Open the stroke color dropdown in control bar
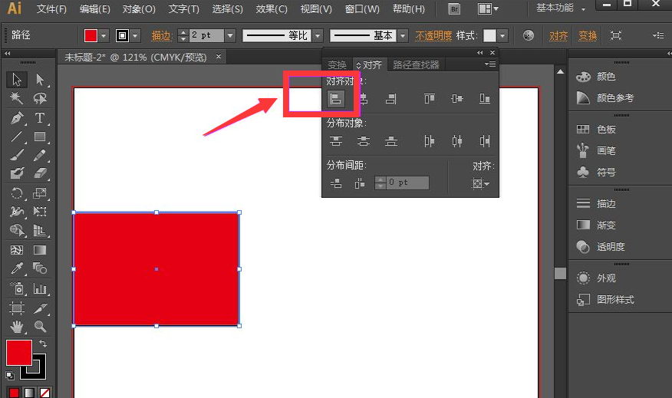The image size is (672, 398). click(136, 36)
